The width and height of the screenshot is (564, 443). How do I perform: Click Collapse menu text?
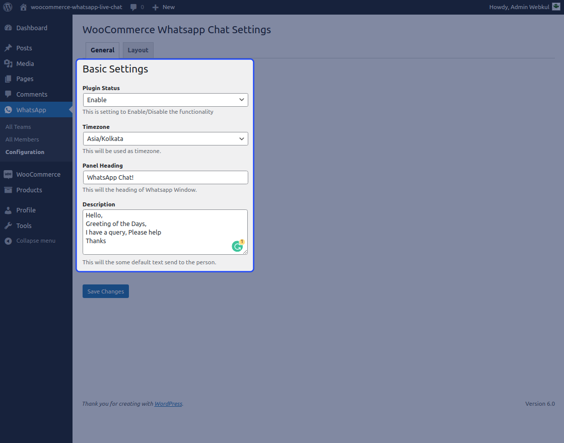point(36,241)
